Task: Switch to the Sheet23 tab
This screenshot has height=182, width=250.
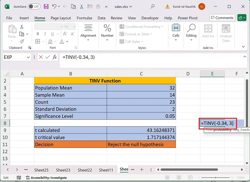Action: pos(63,170)
